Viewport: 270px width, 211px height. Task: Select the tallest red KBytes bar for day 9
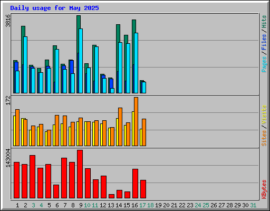coord(80,174)
